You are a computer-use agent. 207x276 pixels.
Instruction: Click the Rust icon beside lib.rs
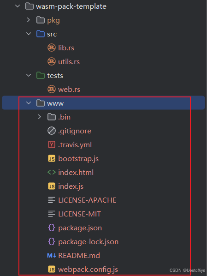click(x=52, y=48)
